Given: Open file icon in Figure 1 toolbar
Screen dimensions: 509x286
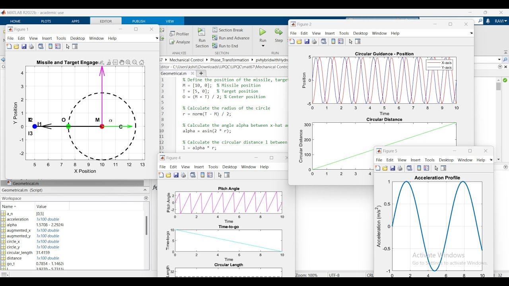Looking at the screenshot, I should point(16,46).
